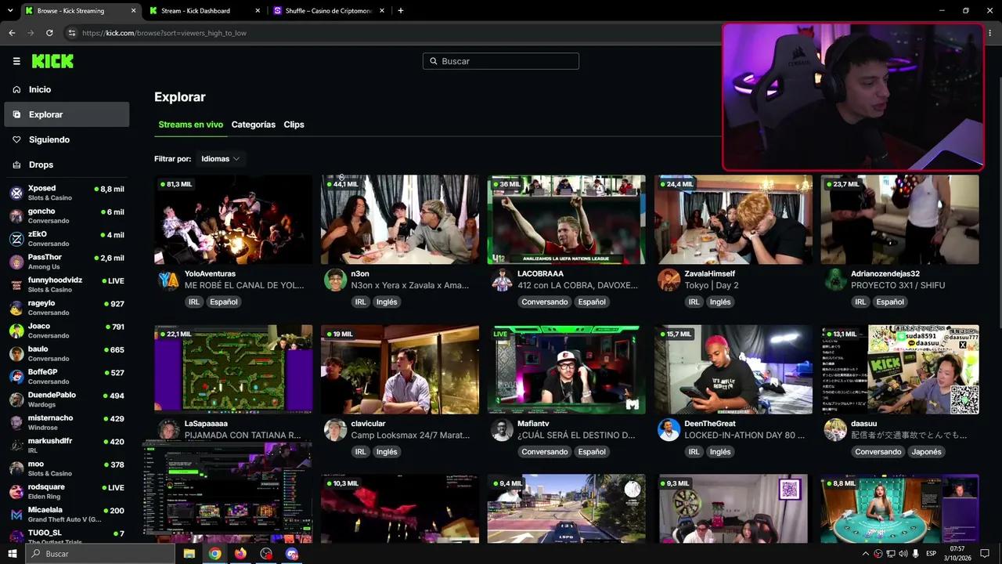Go to Siguiendo in the sidebar
This screenshot has height=564, width=1002.
(67, 139)
